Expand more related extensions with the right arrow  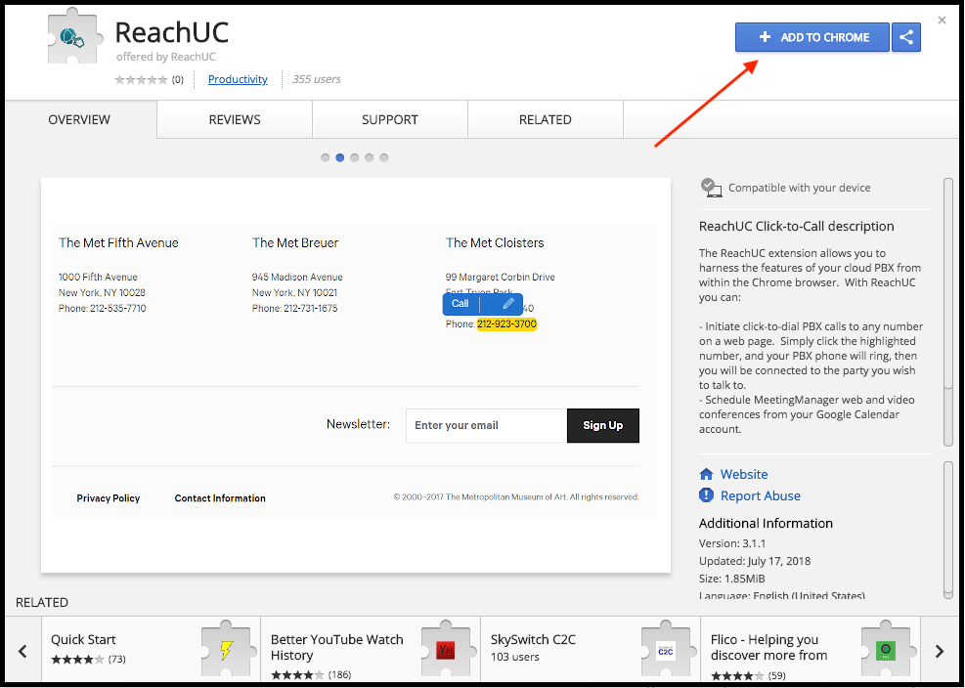tap(940, 650)
